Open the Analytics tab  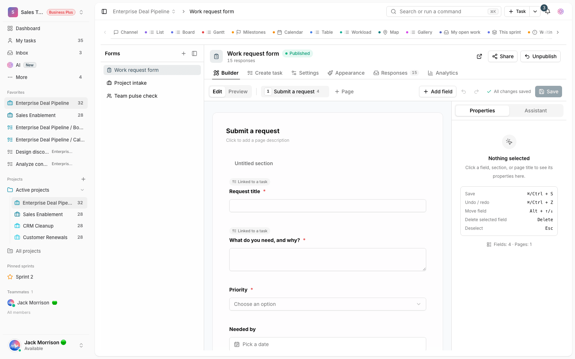(x=443, y=73)
